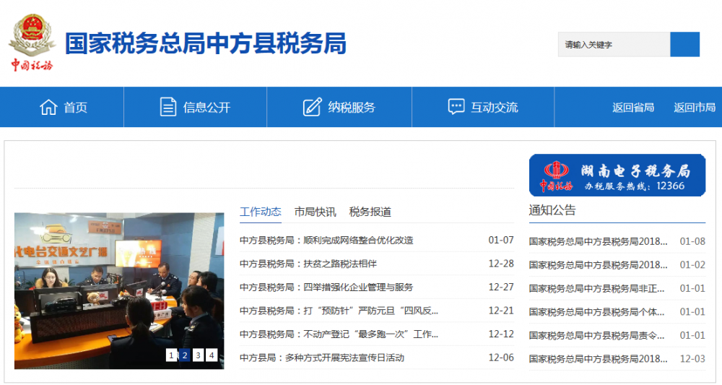Image resolution: width=722 pixels, height=385 pixels.
Task: Show carousel slide 4
Action: pos(212,355)
